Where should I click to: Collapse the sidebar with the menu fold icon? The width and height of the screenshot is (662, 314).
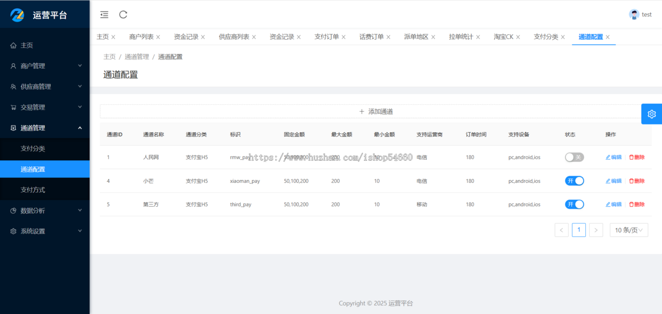tap(104, 15)
